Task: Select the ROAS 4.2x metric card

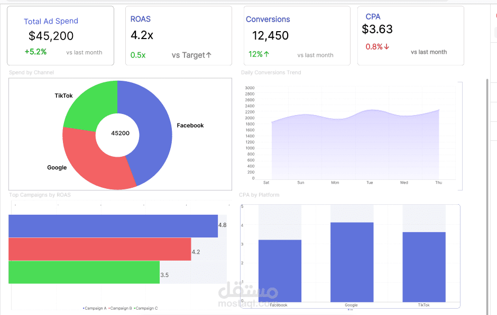Action: pyautogui.click(x=178, y=34)
